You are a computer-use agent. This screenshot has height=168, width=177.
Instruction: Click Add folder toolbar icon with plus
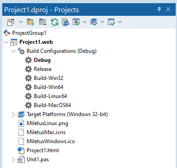point(31,22)
